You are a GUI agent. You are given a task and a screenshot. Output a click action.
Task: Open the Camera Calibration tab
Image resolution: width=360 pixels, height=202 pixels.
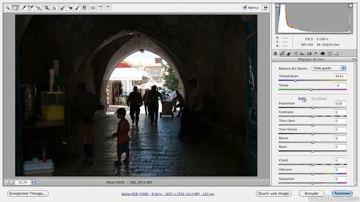tap(322, 53)
